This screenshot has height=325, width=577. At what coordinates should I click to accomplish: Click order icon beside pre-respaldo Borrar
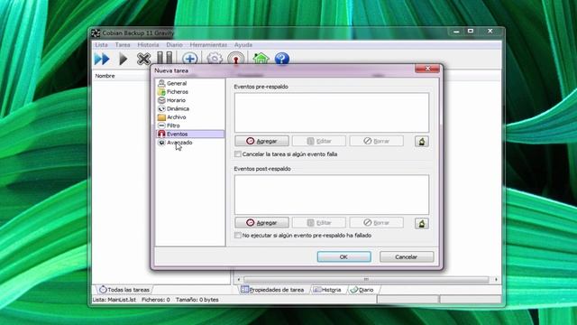coord(422,141)
